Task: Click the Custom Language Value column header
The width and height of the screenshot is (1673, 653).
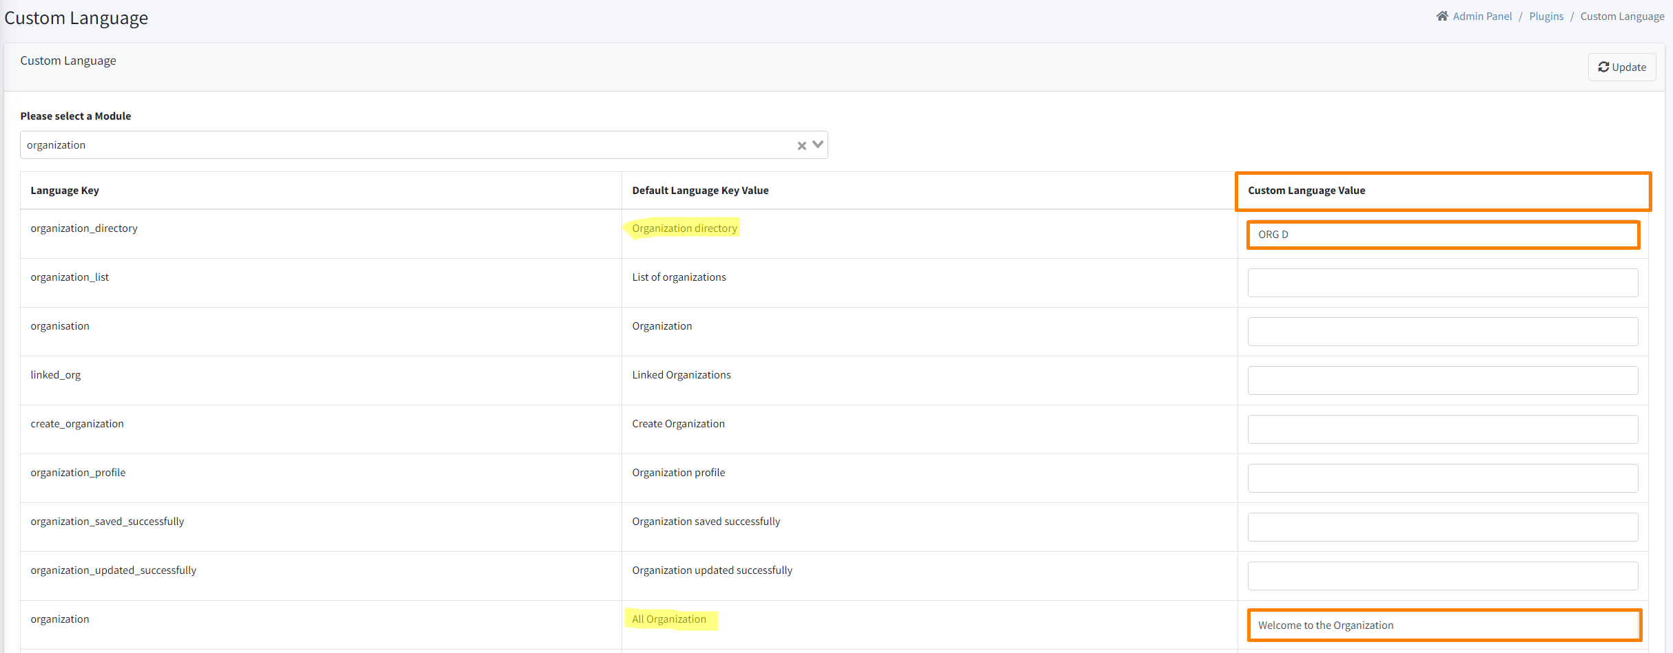Action: (x=1307, y=191)
